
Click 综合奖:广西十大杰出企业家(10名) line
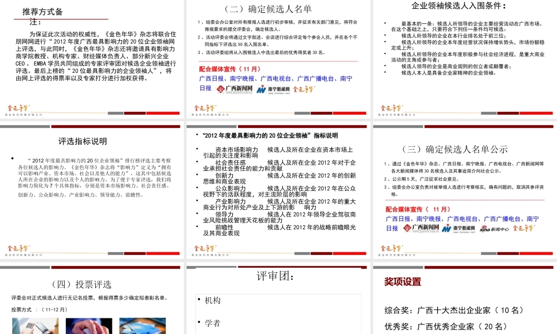(454, 310)
